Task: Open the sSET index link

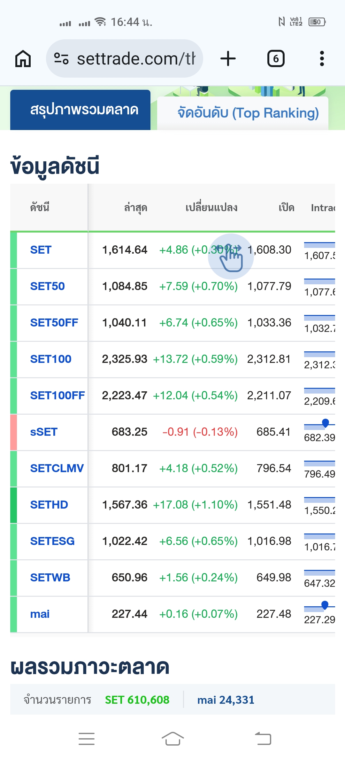Action: pos(44,432)
